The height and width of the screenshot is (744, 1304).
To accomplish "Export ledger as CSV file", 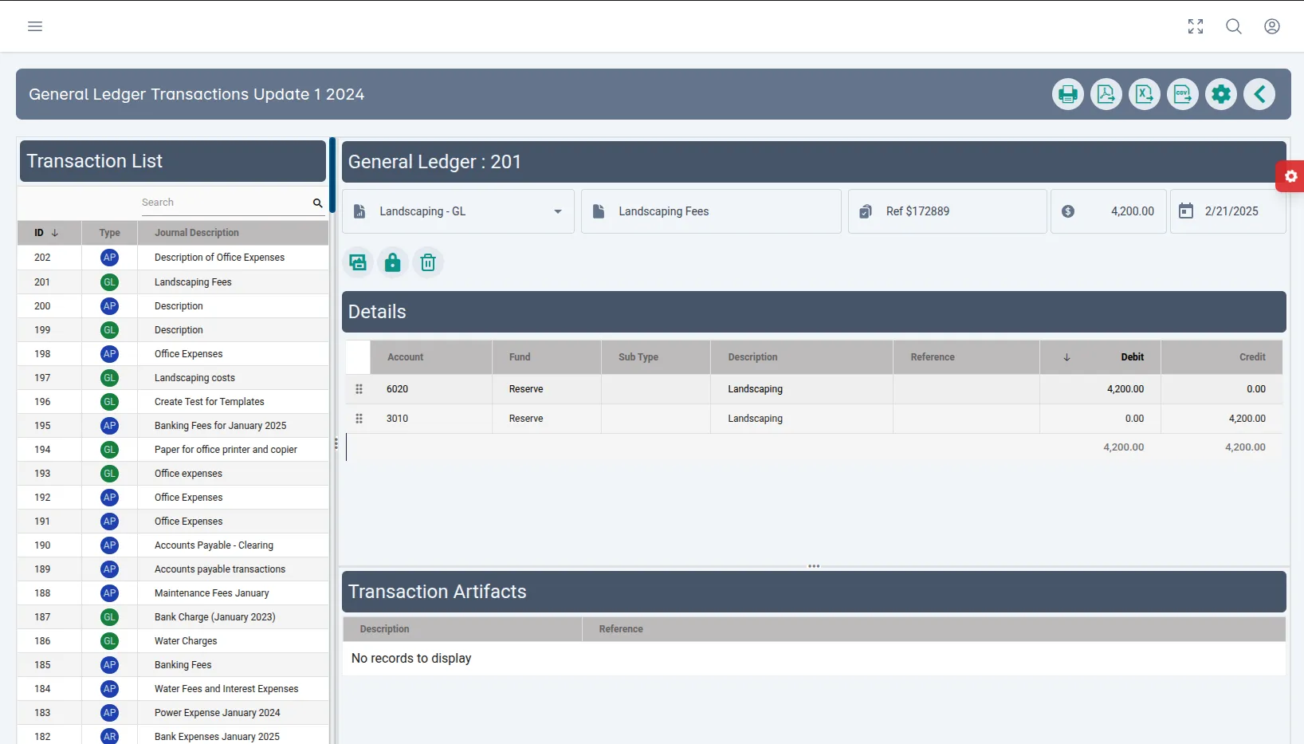I will pos(1182,95).
